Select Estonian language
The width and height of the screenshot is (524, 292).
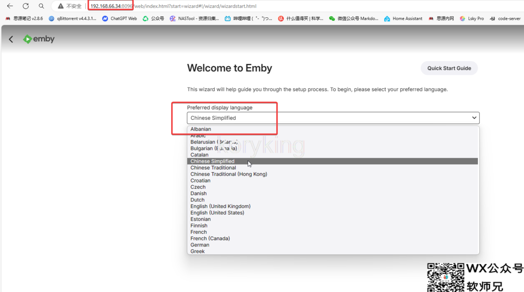[332, 219]
